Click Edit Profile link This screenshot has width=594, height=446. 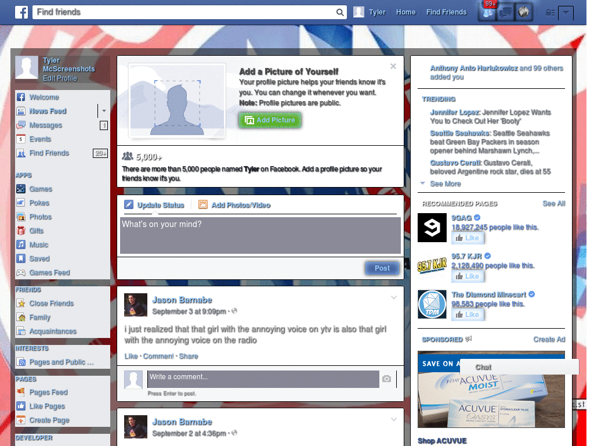(60, 78)
